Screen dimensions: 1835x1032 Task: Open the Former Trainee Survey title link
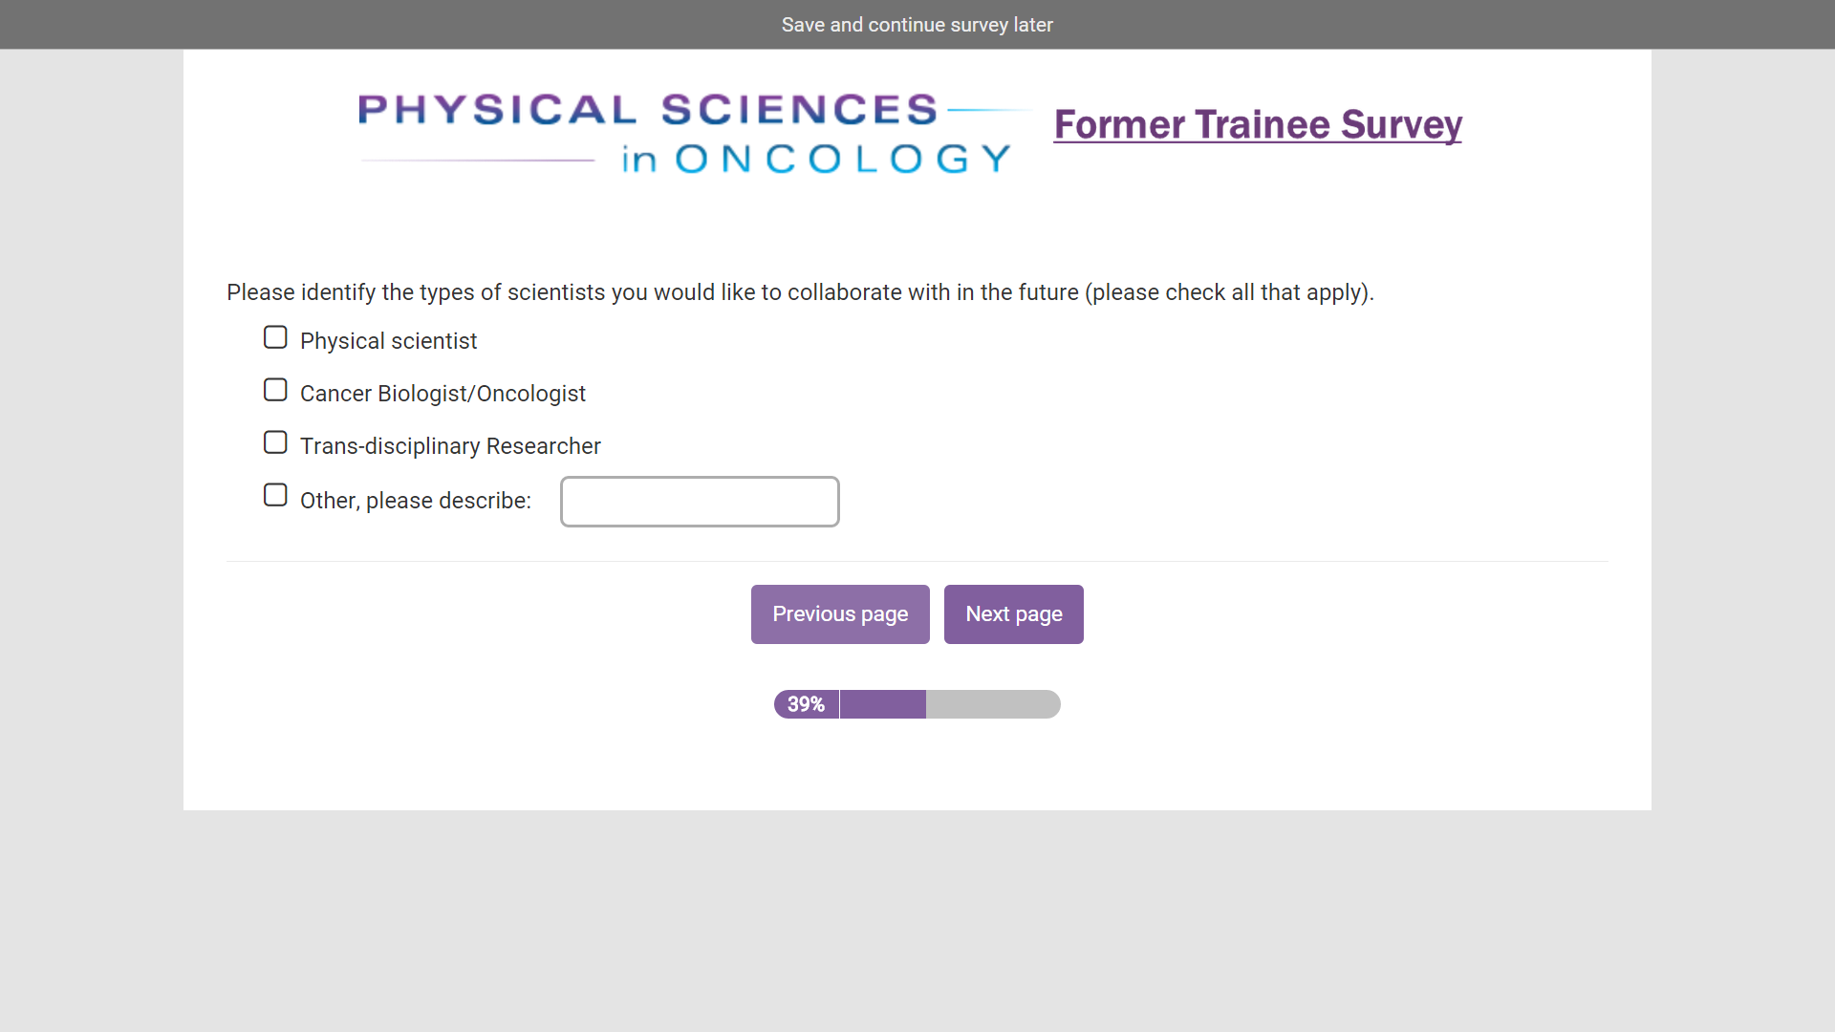click(1258, 125)
